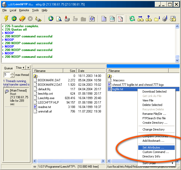
Task: Click the magnifier file search icon
Action: pos(59,19)
